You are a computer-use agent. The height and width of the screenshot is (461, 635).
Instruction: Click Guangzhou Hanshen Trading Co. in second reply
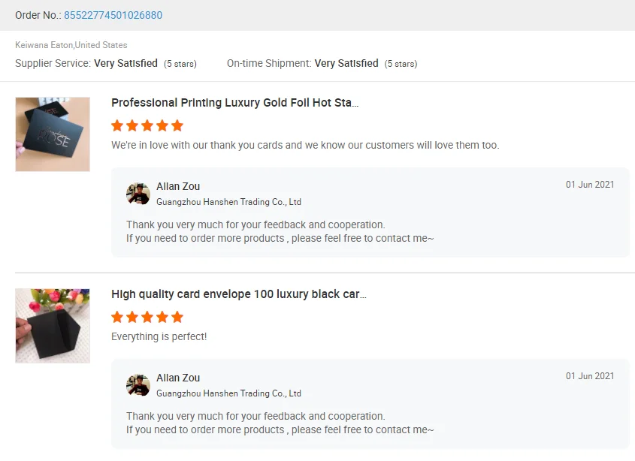228,393
